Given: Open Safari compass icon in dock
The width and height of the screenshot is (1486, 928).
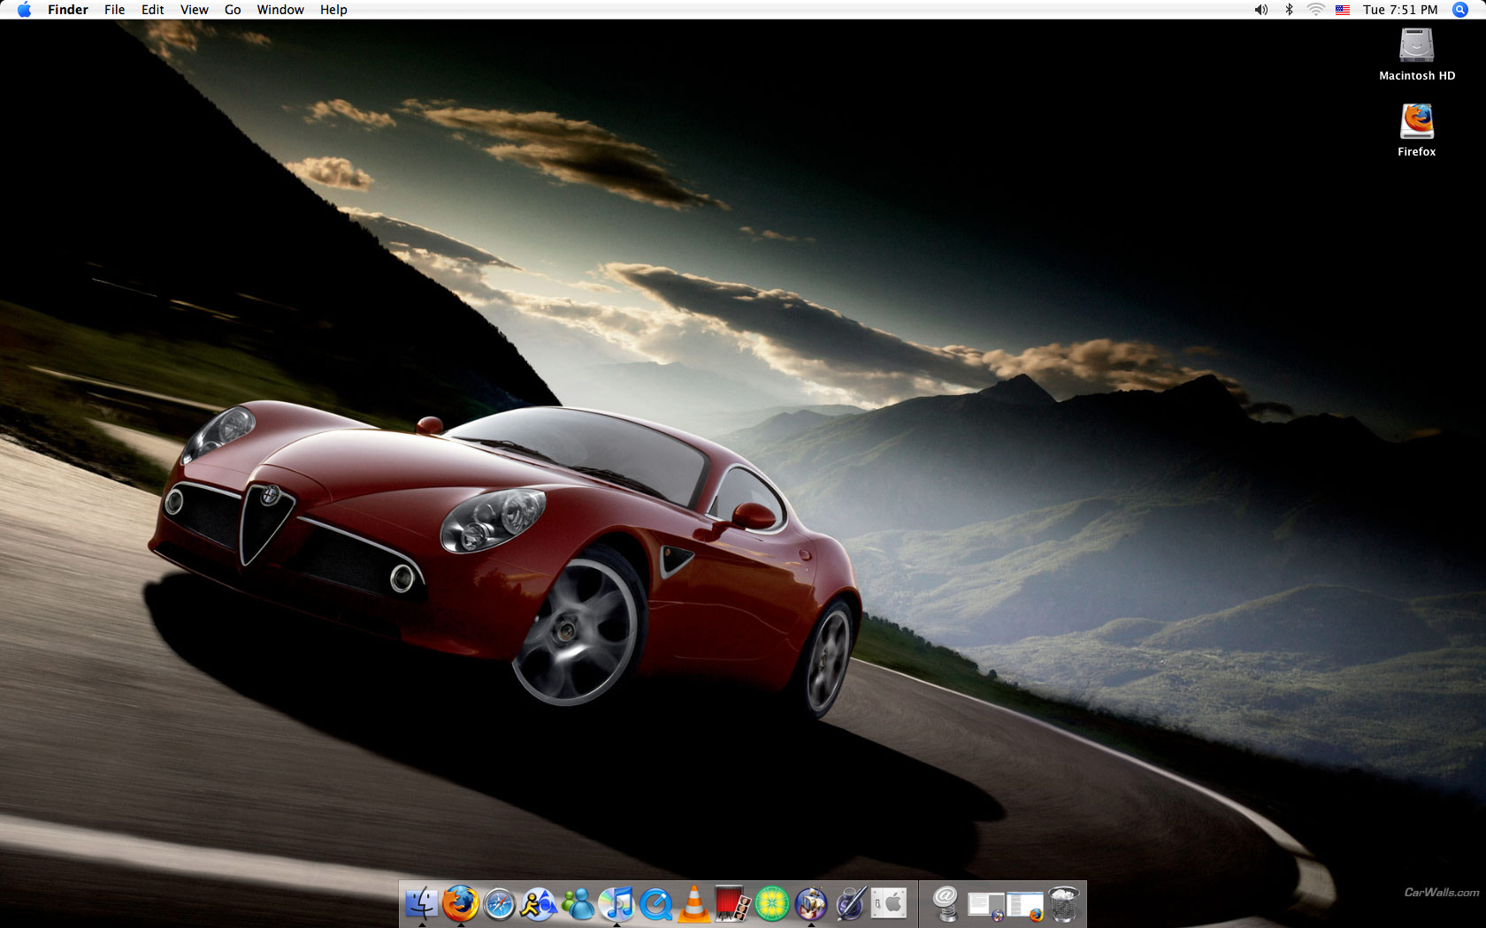Looking at the screenshot, I should pyautogui.click(x=500, y=904).
